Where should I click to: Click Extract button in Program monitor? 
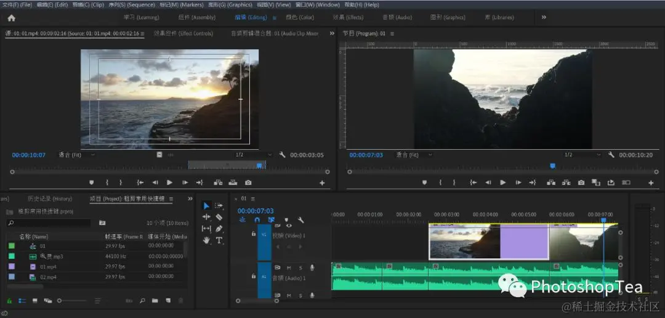[566, 182]
